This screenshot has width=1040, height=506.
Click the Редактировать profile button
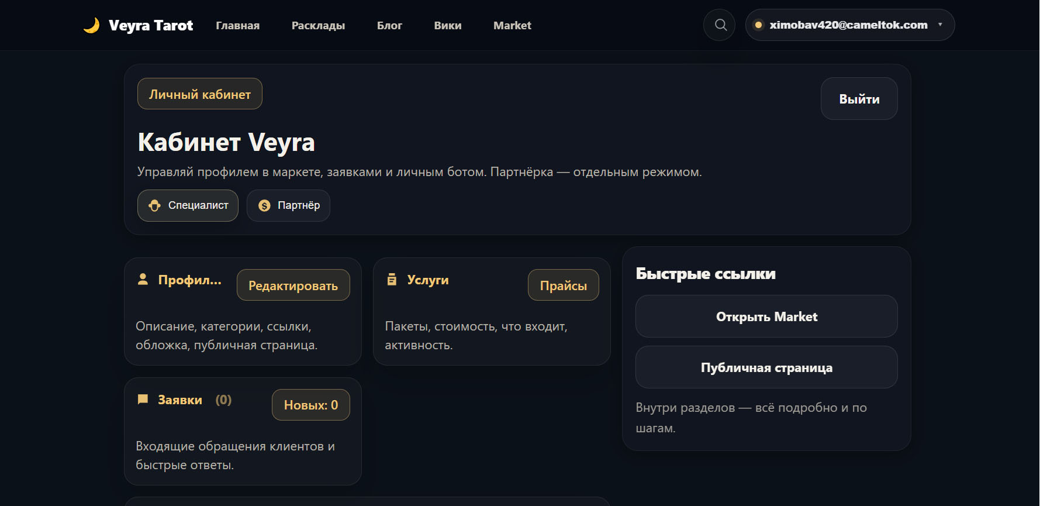point(293,285)
